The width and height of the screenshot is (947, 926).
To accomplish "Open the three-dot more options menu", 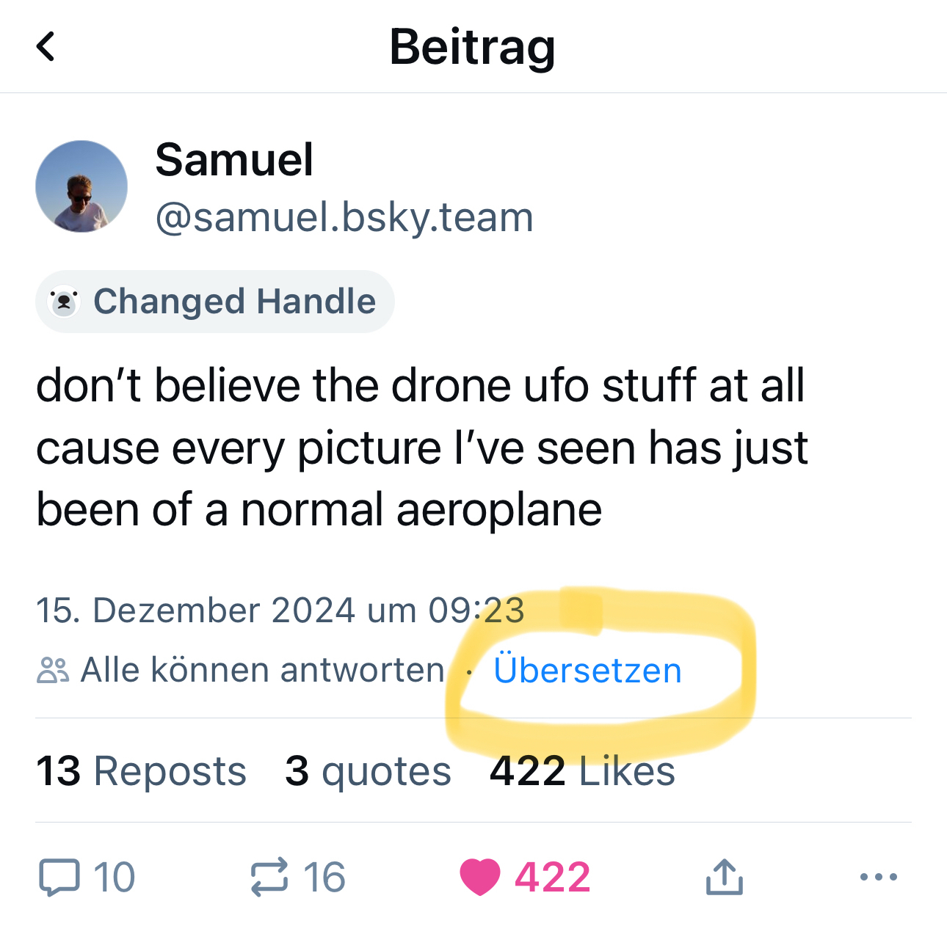I will tap(878, 877).
